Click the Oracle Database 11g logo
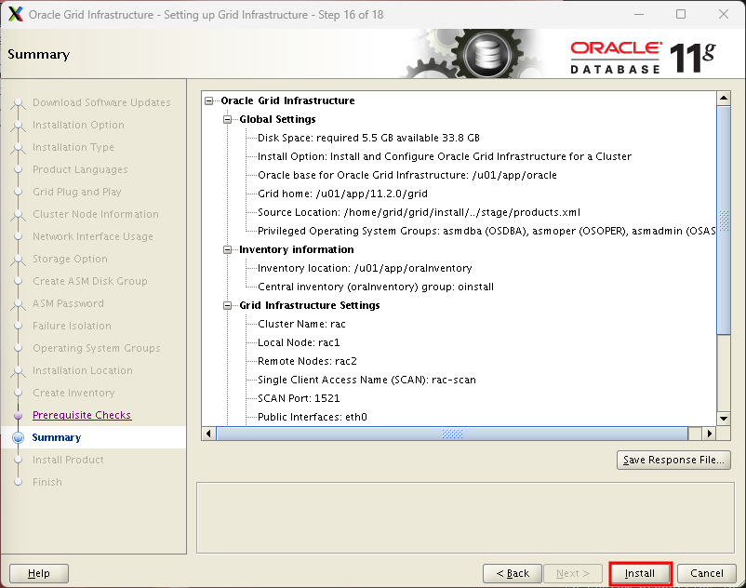The image size is (746, 588). (644, 58)
